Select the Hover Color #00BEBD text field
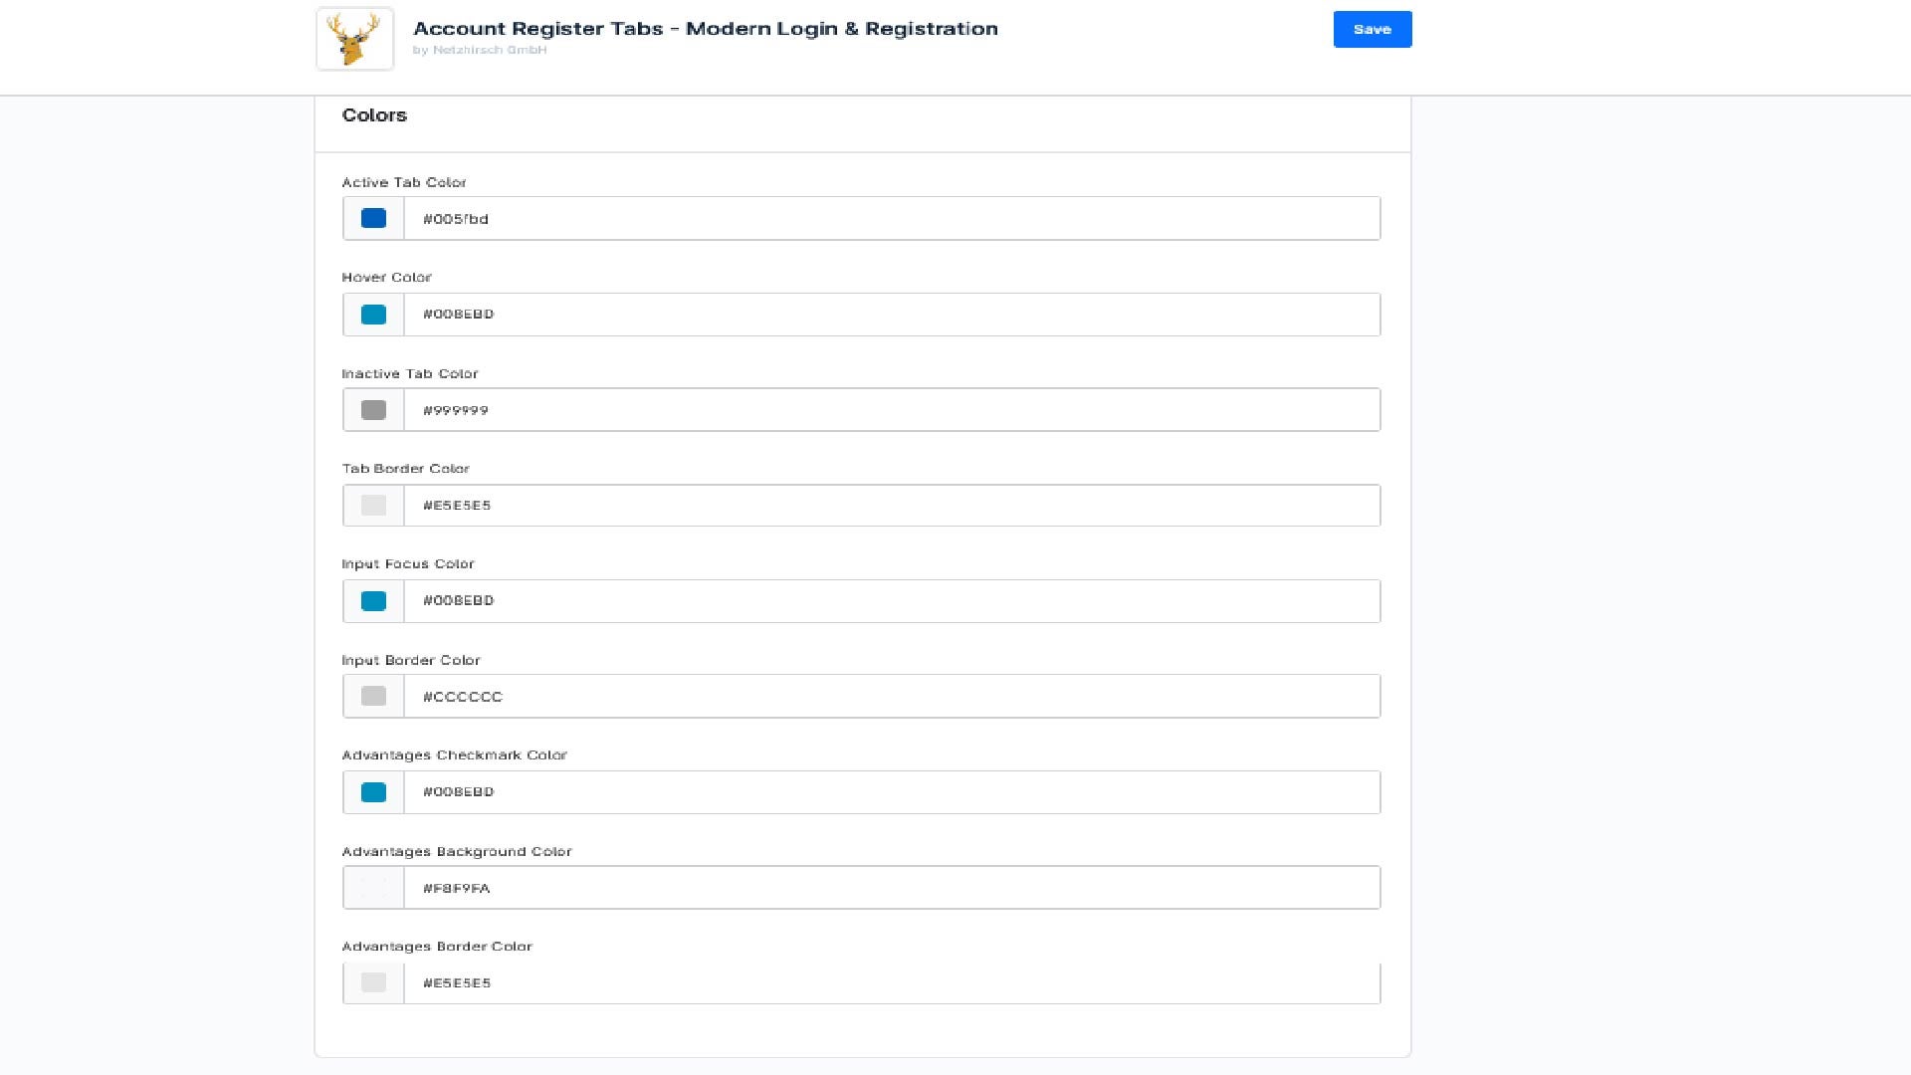The width and height of the screenshot is (1911, 1075). (x=892, y=314)
